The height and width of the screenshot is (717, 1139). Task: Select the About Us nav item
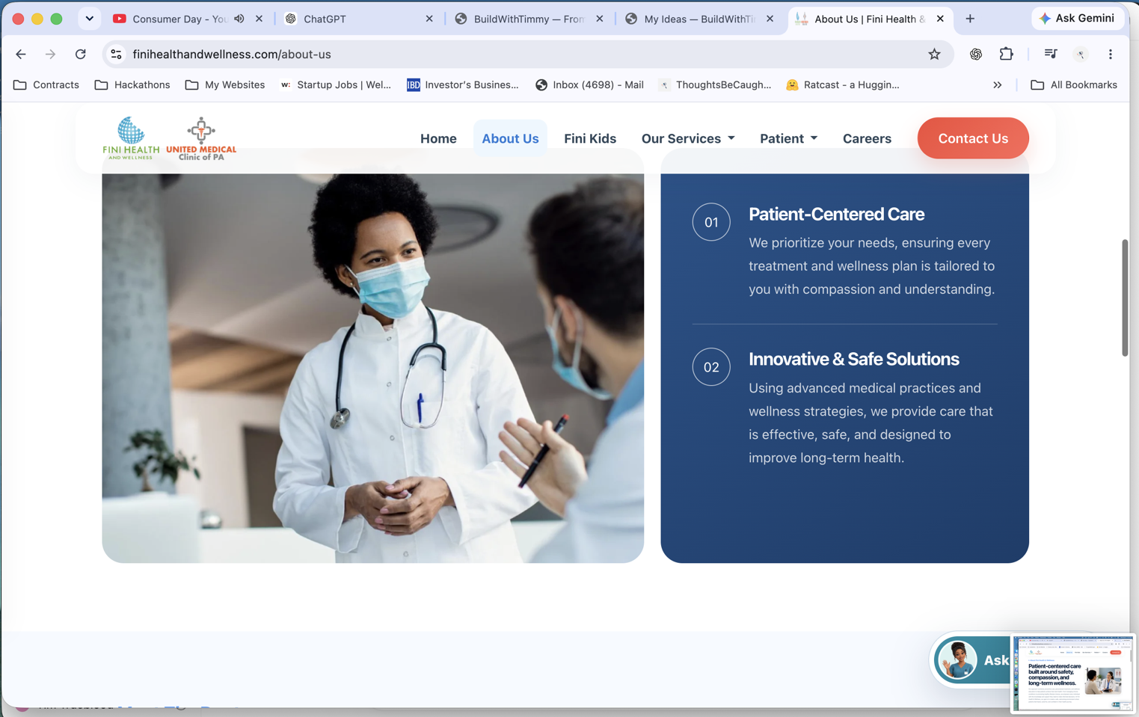pyautogui.click(x=510, y=138)
